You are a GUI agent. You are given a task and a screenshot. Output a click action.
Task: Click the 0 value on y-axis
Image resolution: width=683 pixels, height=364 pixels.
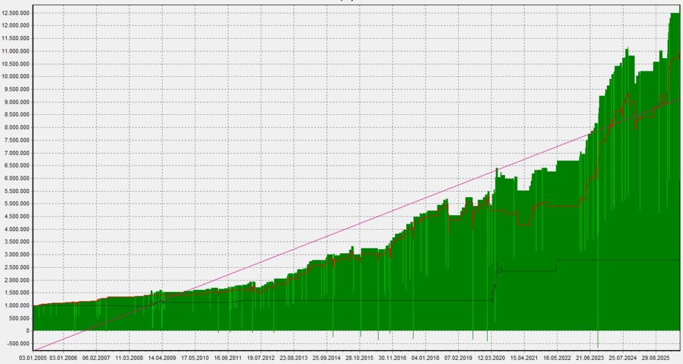coord(27,331)
